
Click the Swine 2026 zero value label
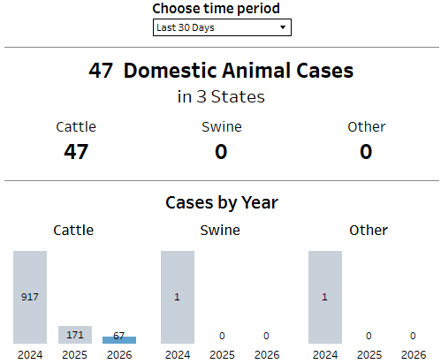[x=266, y=336]
